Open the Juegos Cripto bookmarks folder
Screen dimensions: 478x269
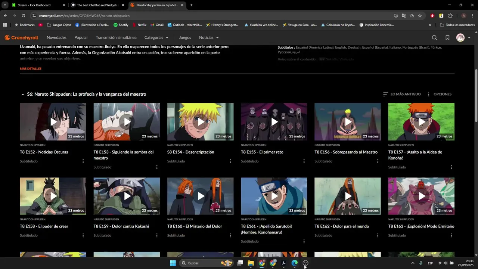(x=59, y=25)
